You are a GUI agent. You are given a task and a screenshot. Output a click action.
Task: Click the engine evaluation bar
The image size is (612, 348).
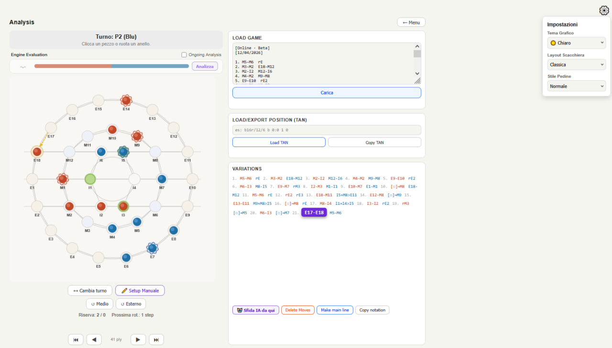pyautogui.click(x=111, y=66)
